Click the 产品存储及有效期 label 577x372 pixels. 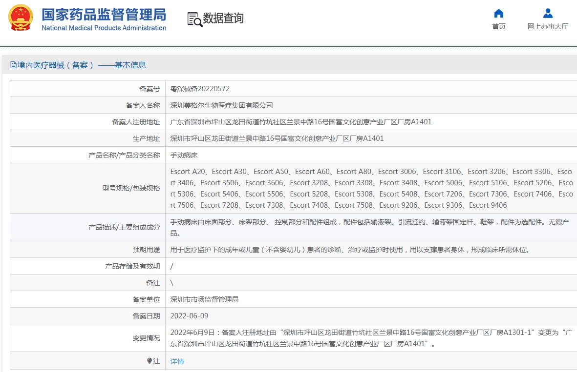tap(132, 266)
